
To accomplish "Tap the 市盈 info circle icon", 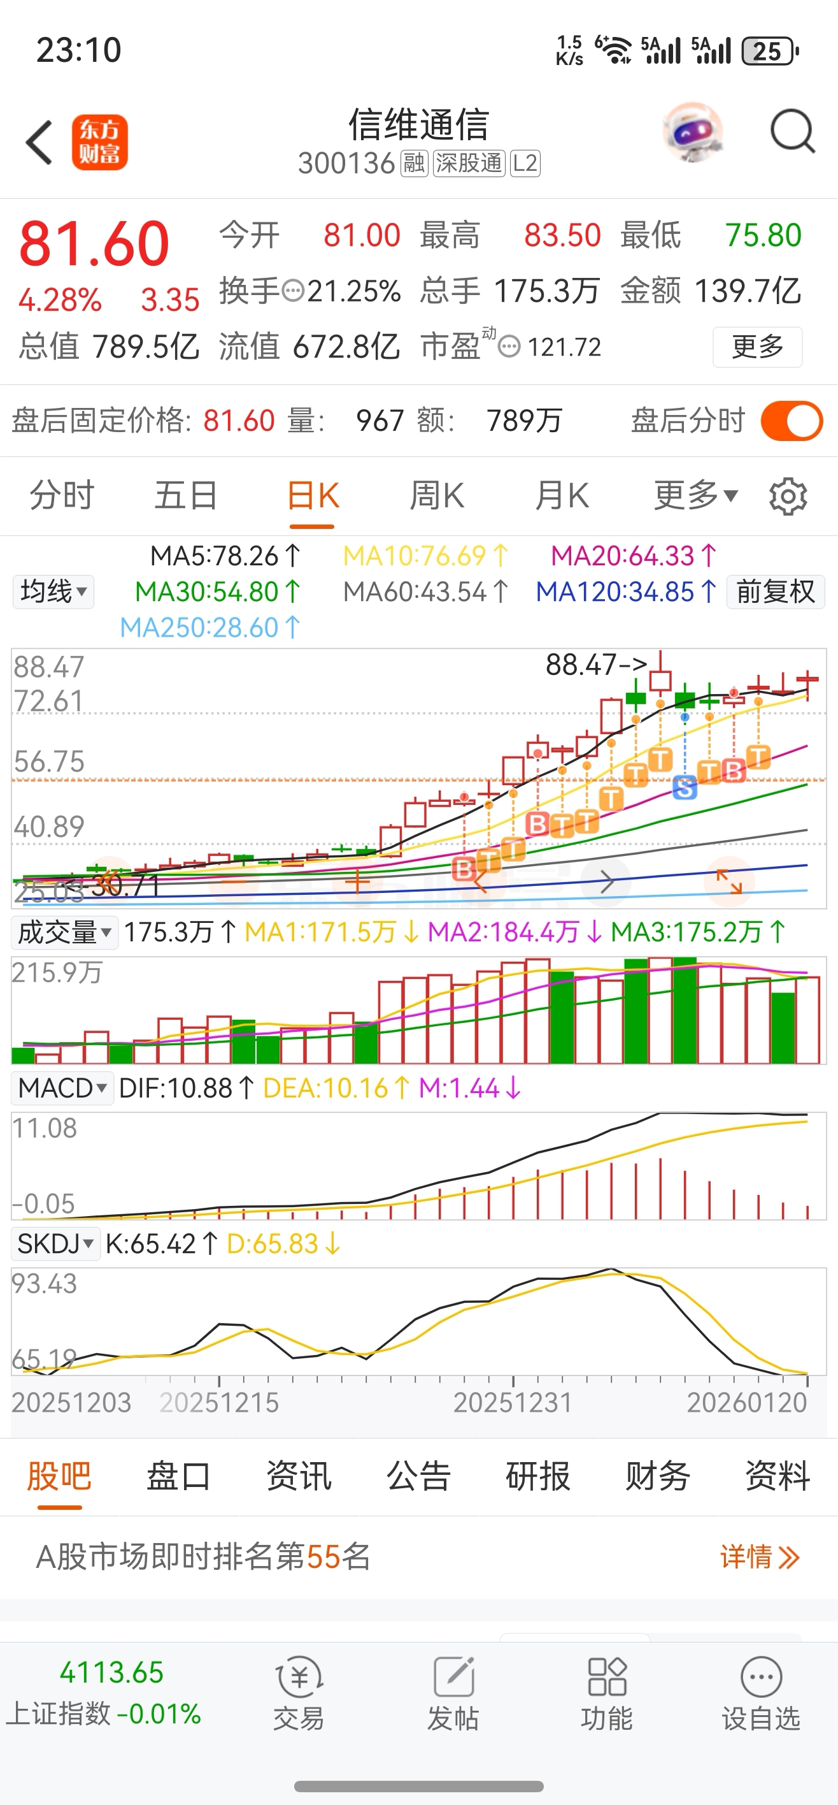I will tap(509, 346).
